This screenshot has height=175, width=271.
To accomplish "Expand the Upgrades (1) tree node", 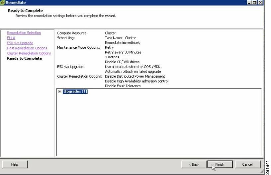I will pyautogui.click(x=60, y=91).
